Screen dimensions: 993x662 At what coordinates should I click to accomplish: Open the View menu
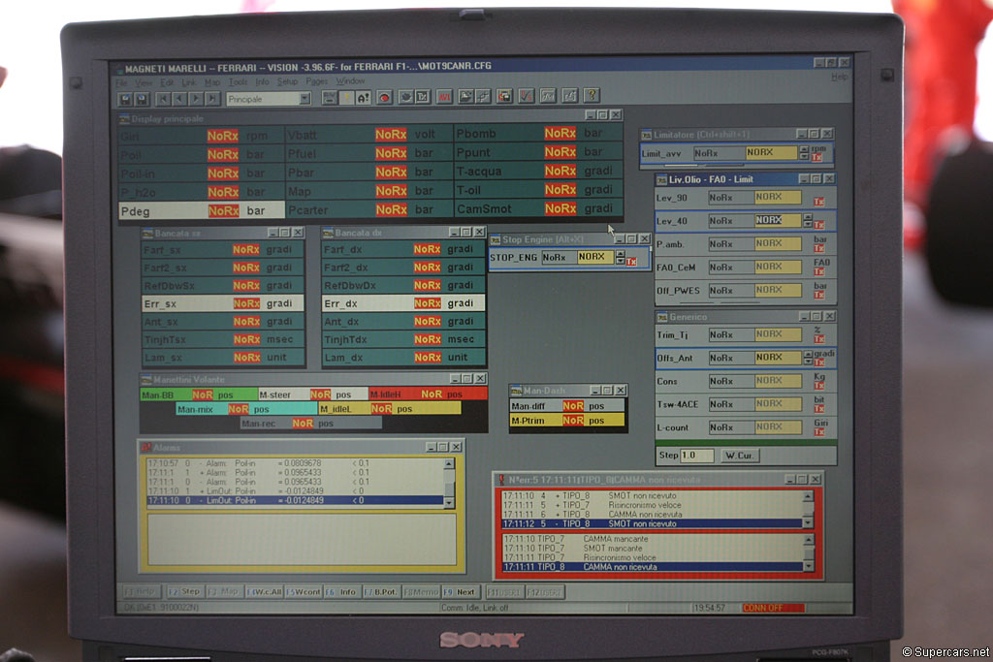(144, 82)
